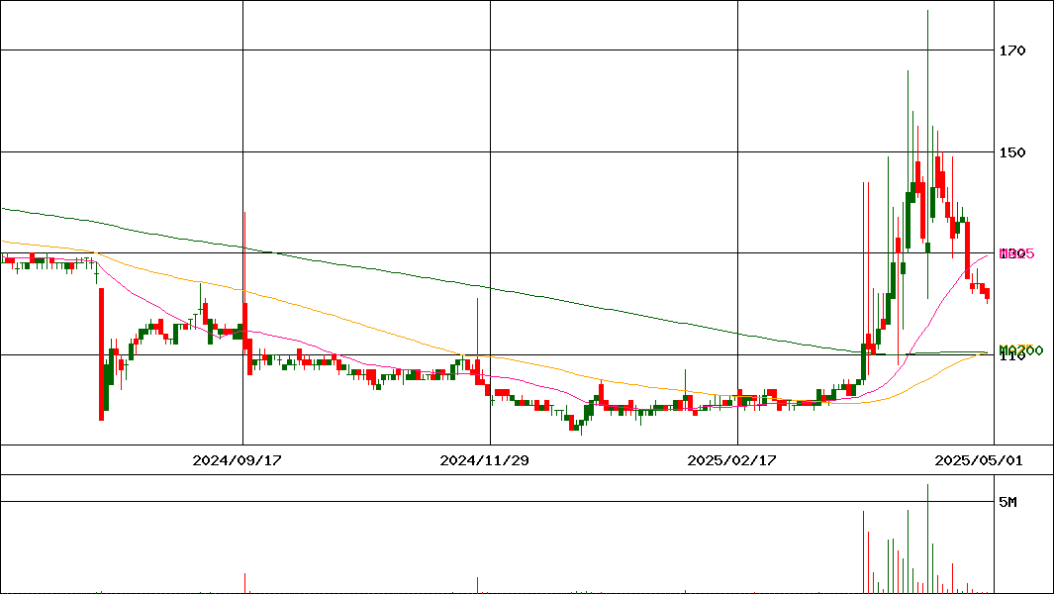Click the long upper wick at 2024/09/17
1054x594 pixels.
(243, 238)
